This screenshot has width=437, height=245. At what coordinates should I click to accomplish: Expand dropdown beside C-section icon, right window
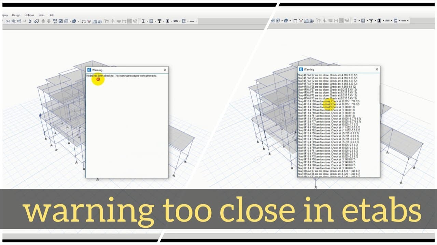(x=399, y=21)
